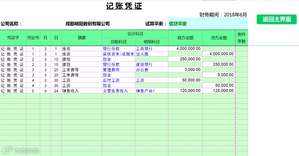Click the 凭证字 column header

13,38
